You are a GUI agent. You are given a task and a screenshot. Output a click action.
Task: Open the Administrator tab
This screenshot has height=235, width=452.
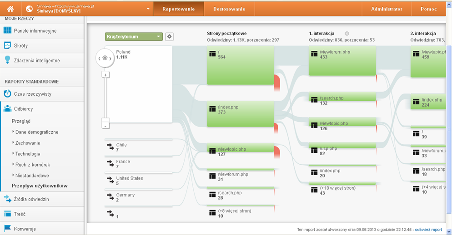[x=386, y=9]
